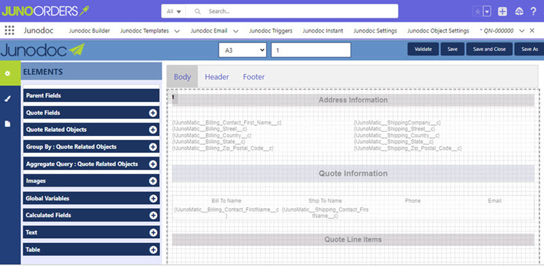Select the Billing_State__c merge field
544x268 pixels.
(209, 141)
